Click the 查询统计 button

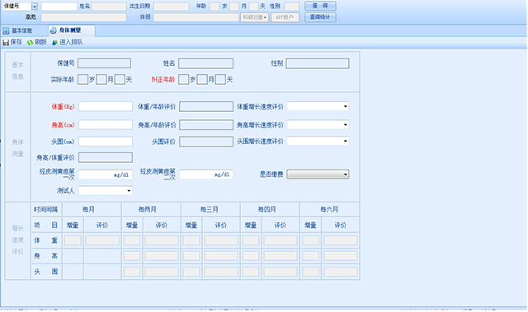tap(320, 17)
